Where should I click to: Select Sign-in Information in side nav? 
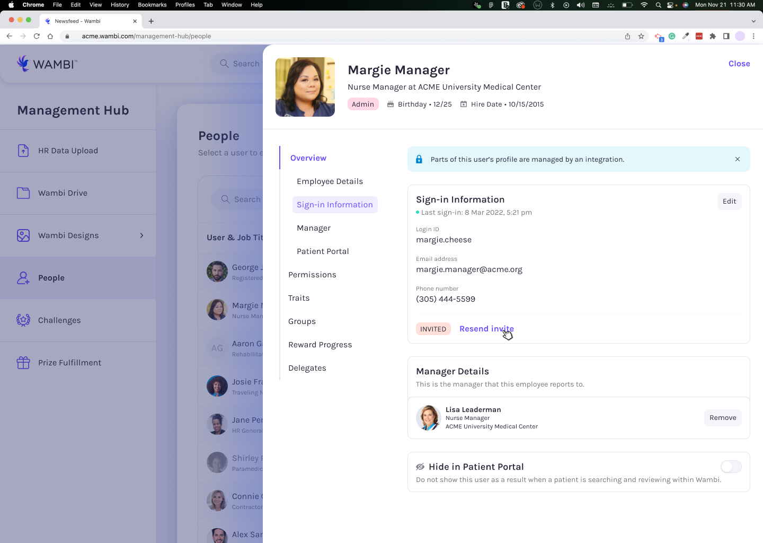point(335,205)
